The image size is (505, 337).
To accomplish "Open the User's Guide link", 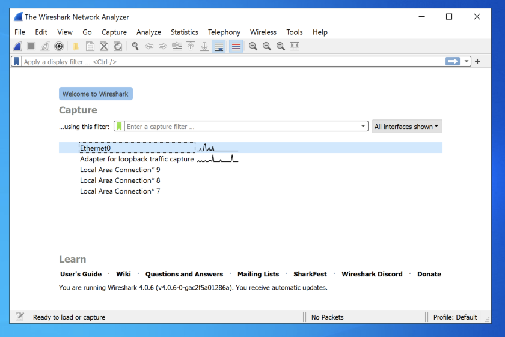I will 81,274.
